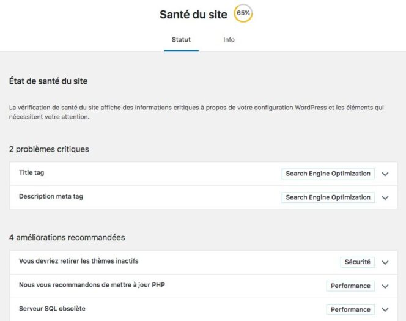Expand the Title tag chevron

[x=385, y=174]
